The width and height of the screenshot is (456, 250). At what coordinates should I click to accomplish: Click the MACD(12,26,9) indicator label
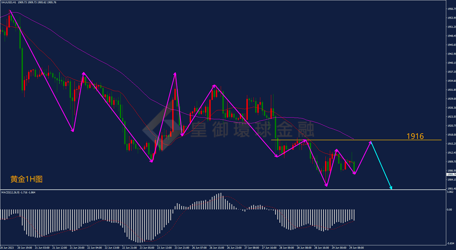11,192
